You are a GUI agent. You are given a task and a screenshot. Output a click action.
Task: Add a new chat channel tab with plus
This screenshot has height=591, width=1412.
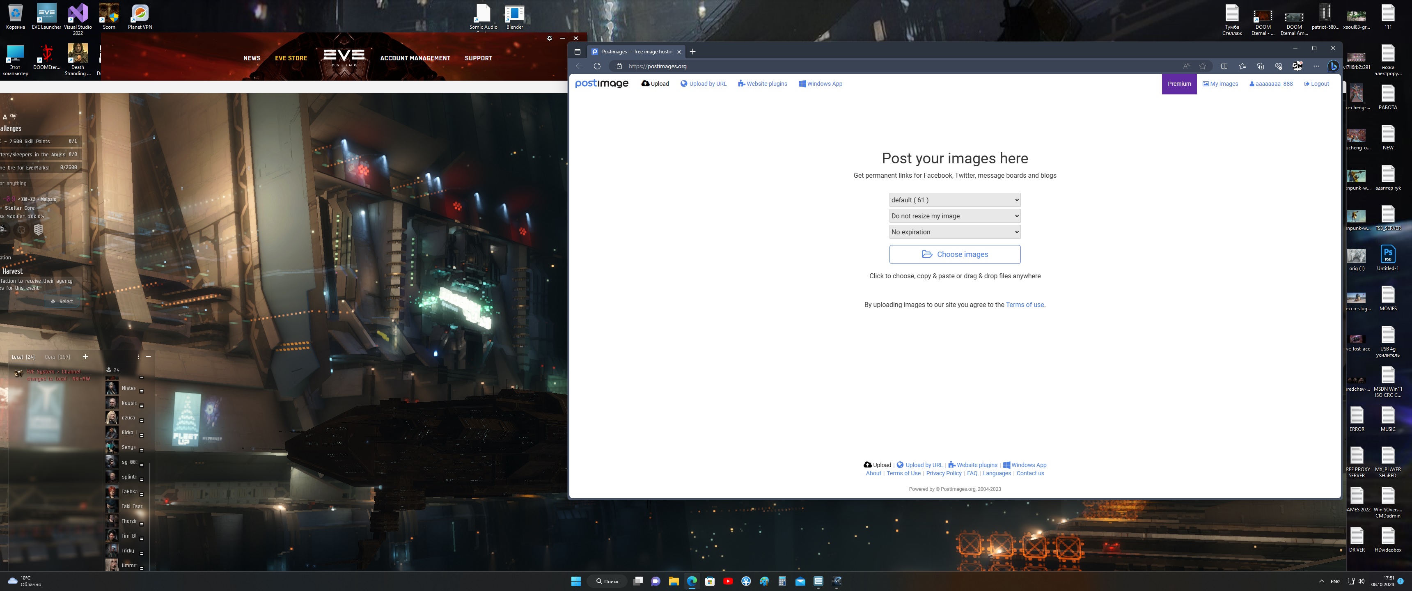coord(85,357)
